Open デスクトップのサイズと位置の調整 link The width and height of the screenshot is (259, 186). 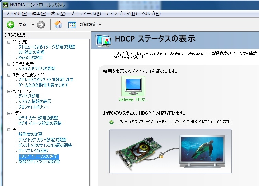[x=45, y=145]
